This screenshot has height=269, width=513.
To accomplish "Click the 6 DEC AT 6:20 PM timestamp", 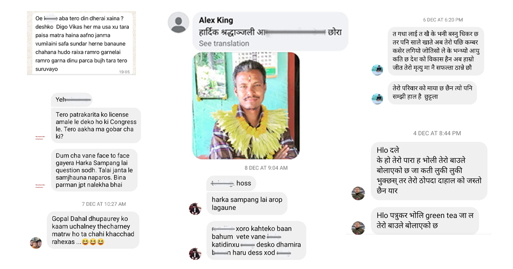I will point(443,20).
